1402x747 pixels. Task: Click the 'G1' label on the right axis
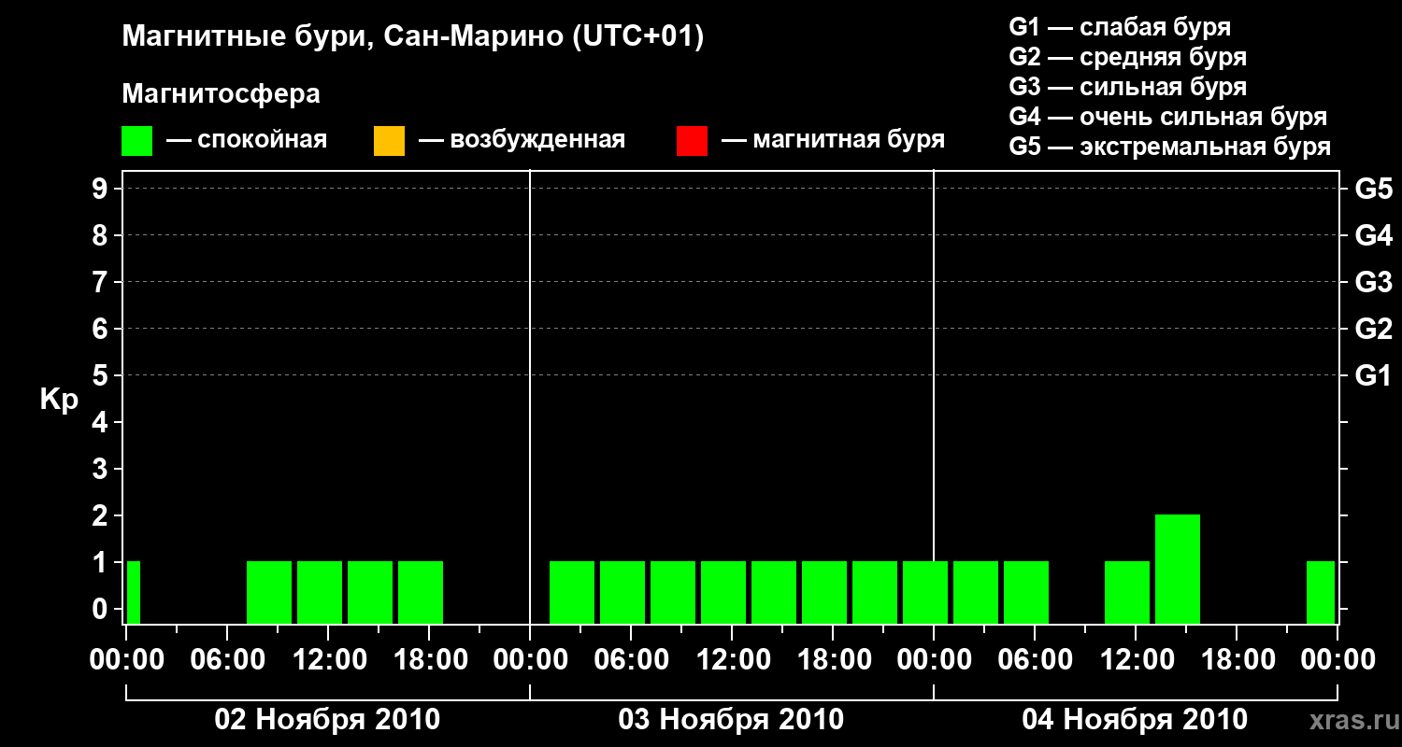click(1374, 376)
